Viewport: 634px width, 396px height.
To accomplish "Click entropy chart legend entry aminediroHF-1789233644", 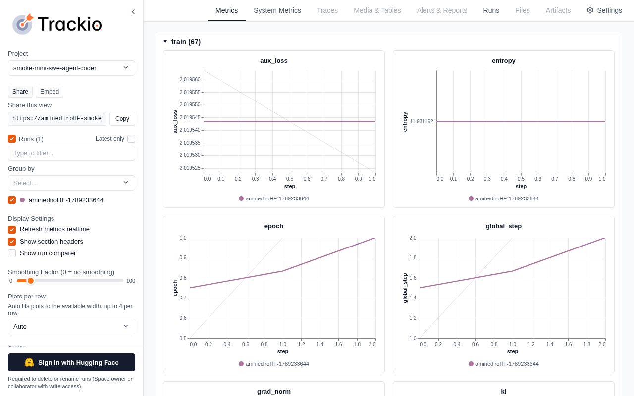I will (x=504, y=198).
